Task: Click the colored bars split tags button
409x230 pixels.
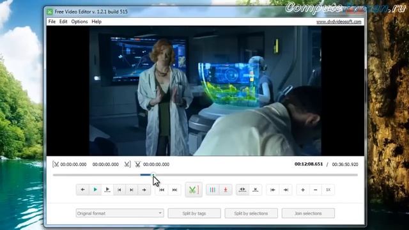Action: (213, 190)
